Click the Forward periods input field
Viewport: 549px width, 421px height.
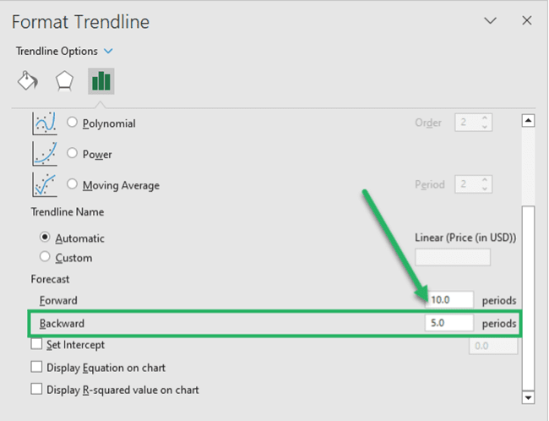pos(449,300)
